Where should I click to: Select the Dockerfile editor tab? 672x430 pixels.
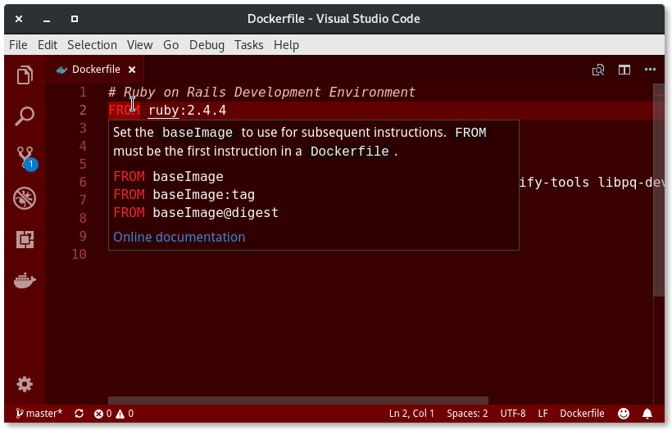94,70
